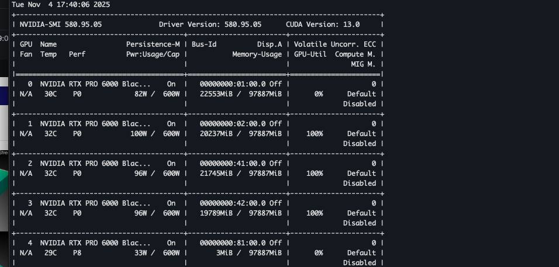559x267 pixels.
Task: Select the NVIDIA-SMI 580.95.05 text
Action: click(x=61, y=25)
